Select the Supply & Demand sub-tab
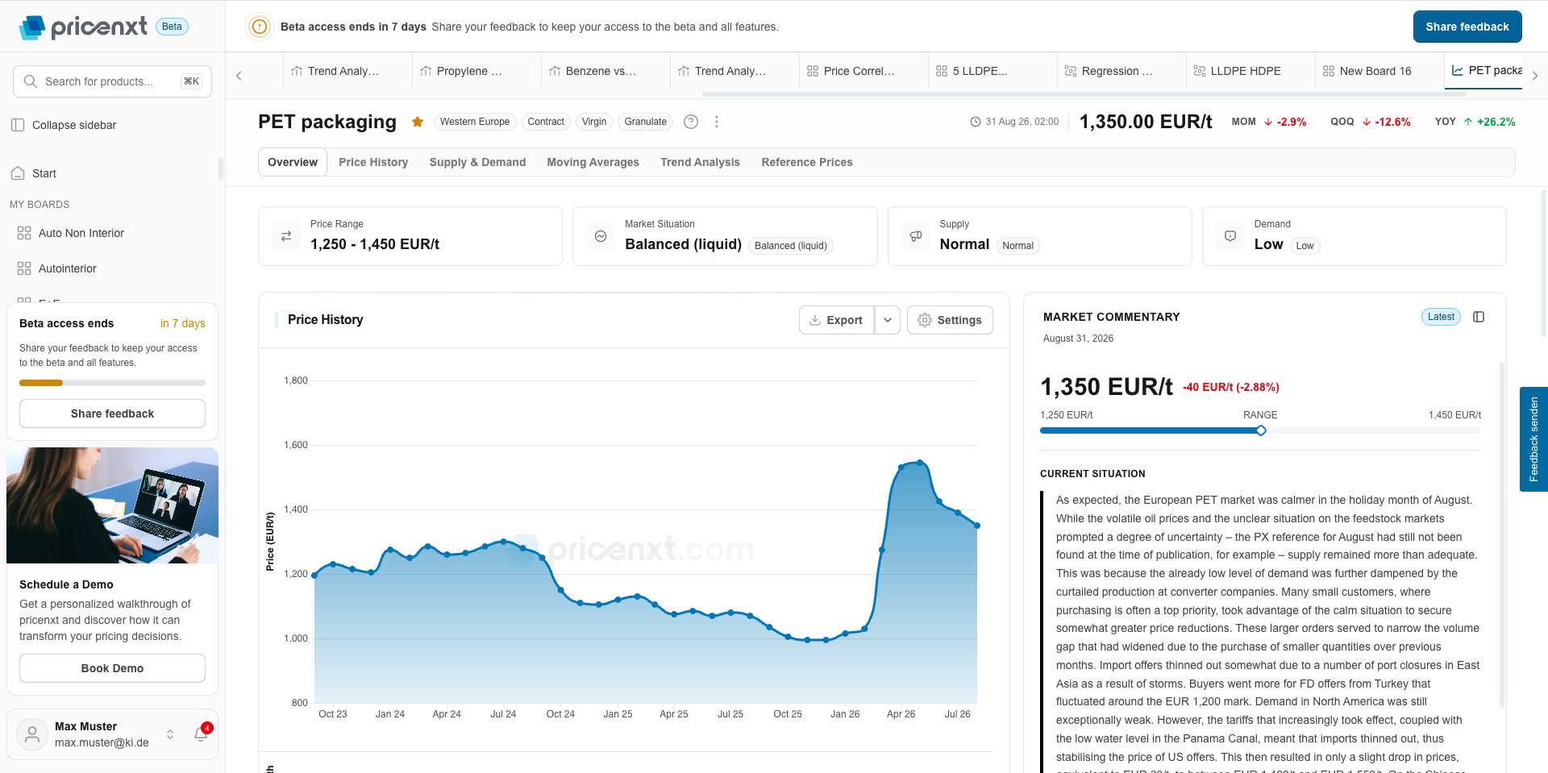The width and height of the screenshot is (1548, 773). [x=477, y=162]
